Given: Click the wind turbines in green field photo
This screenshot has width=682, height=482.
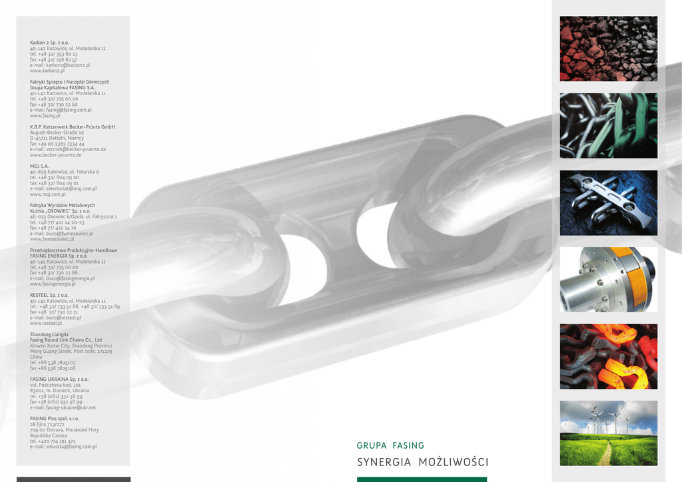Looking at the screenshot, I should tap(609, 433).
